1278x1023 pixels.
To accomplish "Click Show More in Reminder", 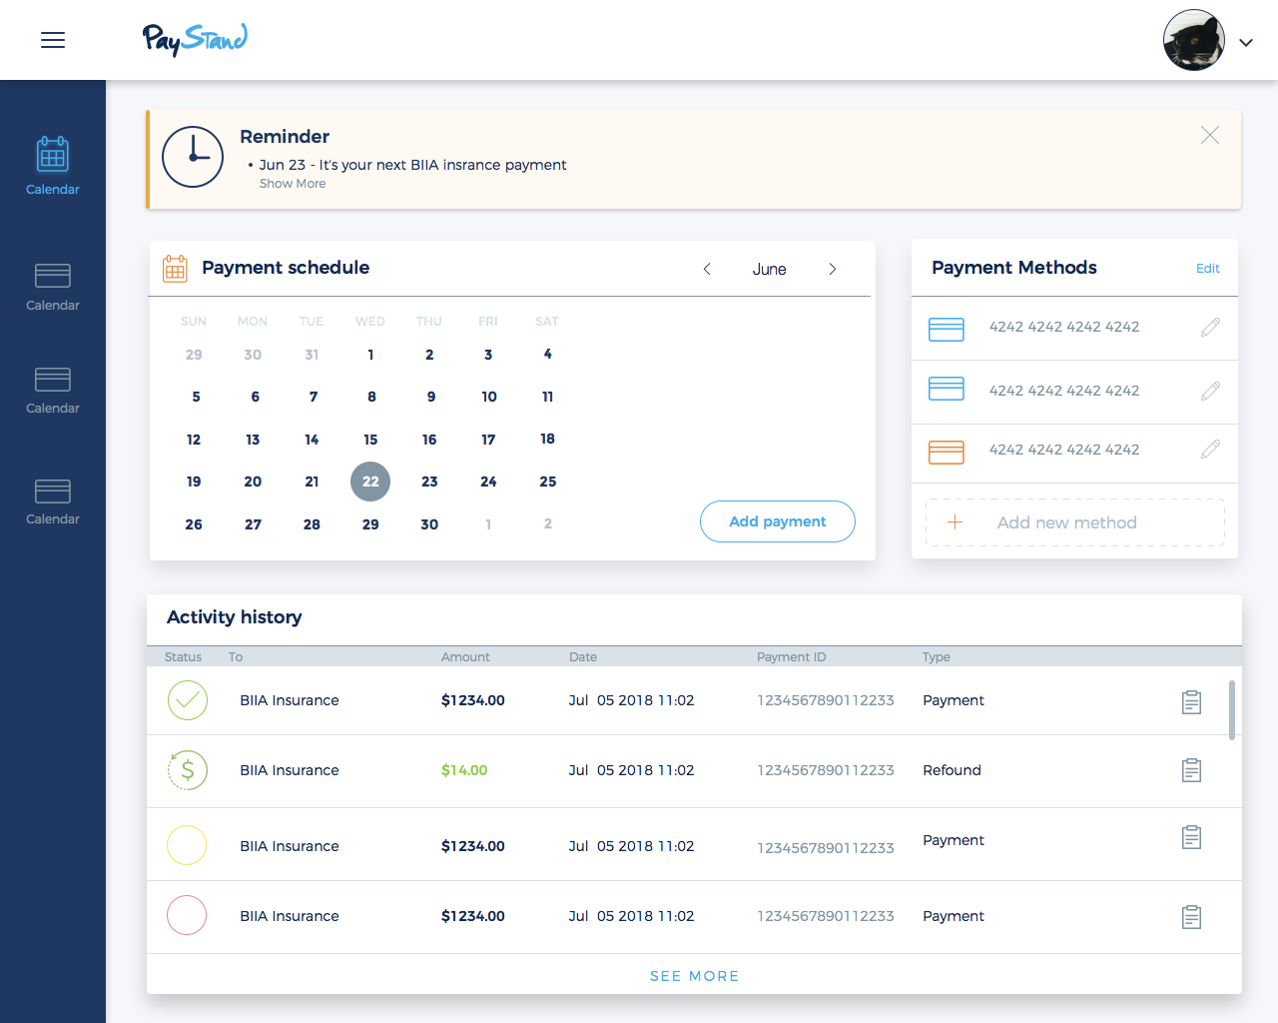I will coord(293,184).
